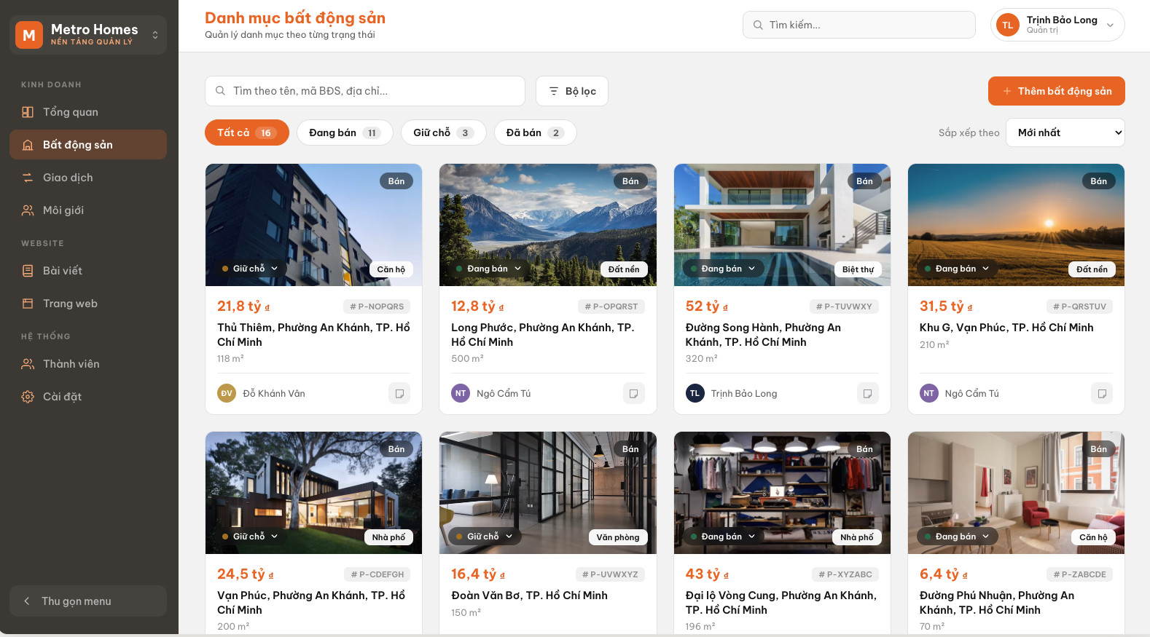Select the Tất cả tab
The image size is (1150, 637).
(247, 132)
